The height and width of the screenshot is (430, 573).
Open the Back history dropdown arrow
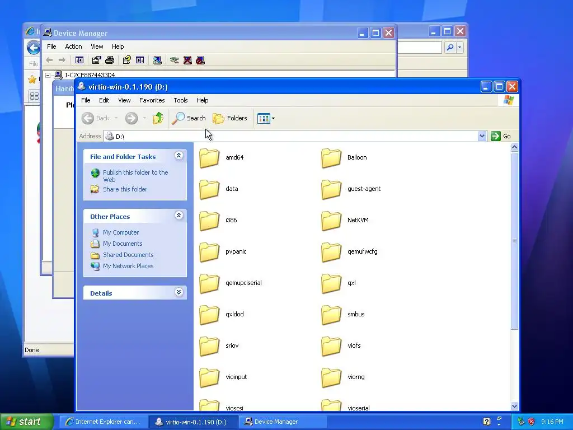(x=116, y=118)
